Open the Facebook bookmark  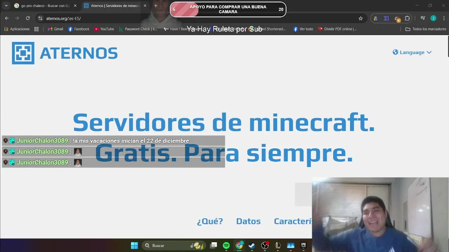coord(79,29)
